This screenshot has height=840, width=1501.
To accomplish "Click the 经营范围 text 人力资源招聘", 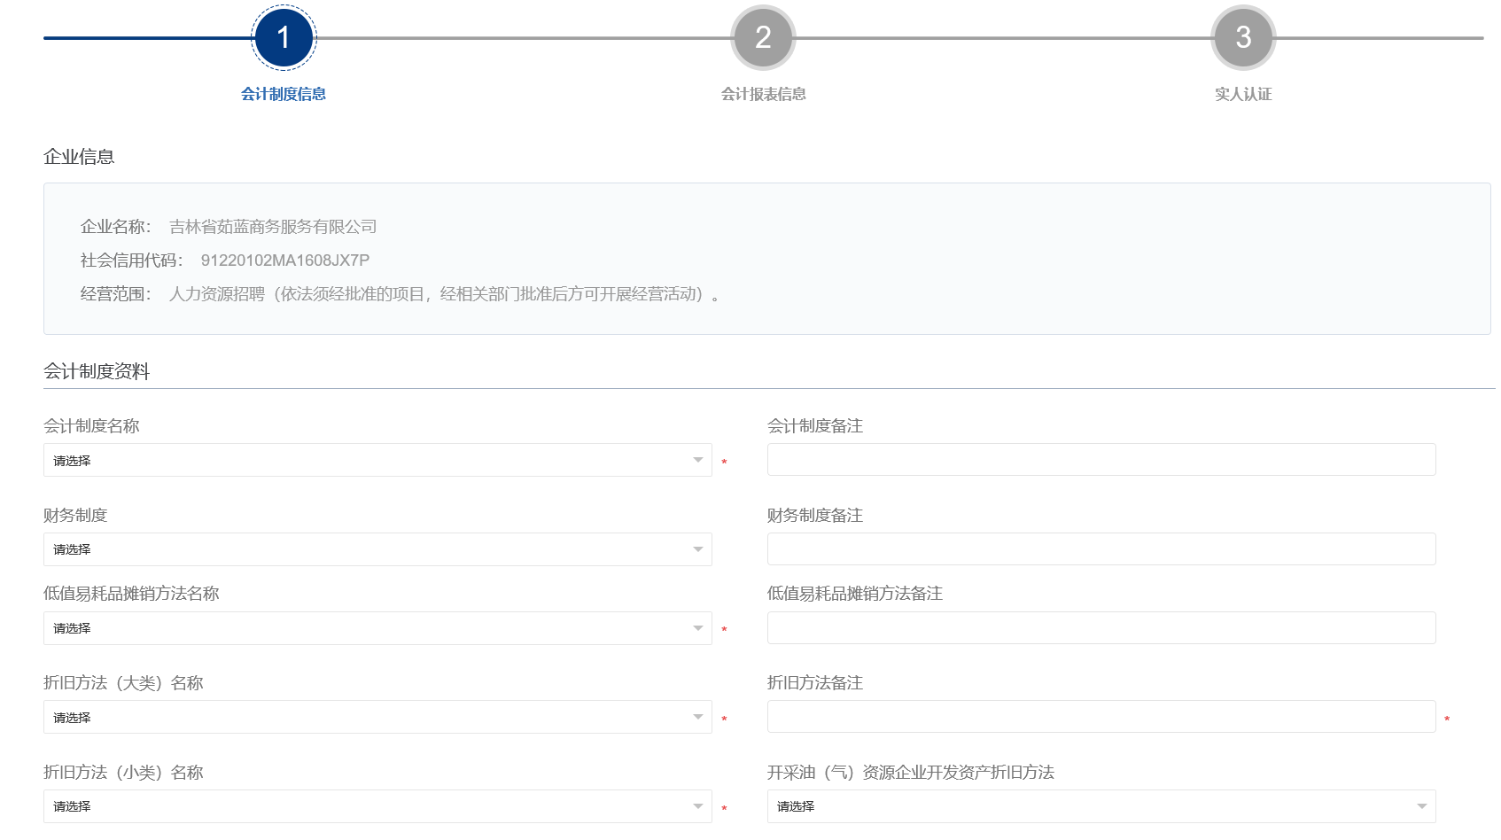I will pyautogui.click(x=217, y=294).
